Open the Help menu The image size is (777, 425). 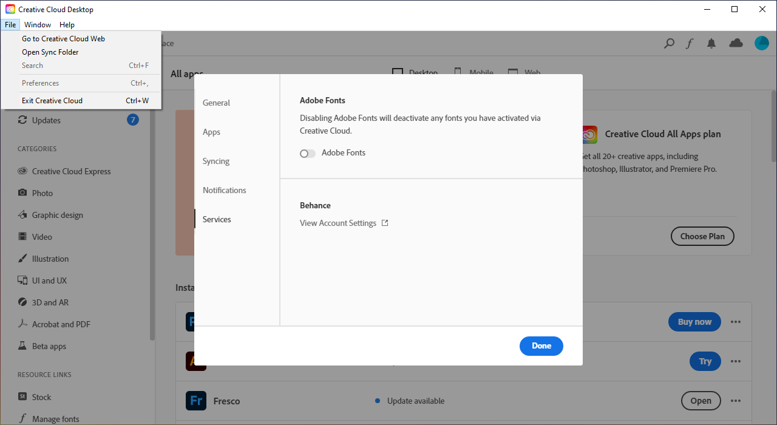point(67,25)
